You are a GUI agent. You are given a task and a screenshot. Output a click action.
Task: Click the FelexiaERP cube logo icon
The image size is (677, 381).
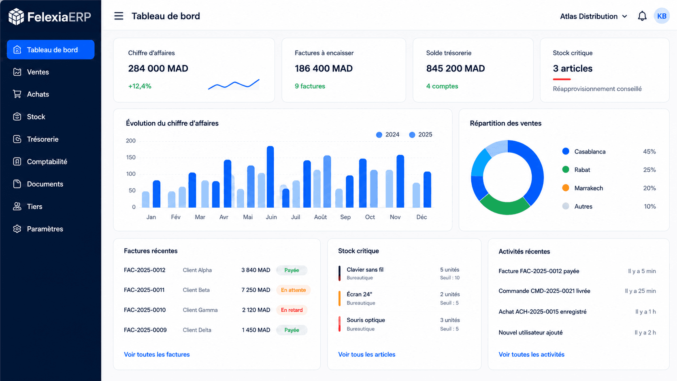(16, 17)
